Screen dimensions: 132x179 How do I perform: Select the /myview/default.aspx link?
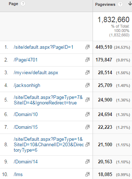coord(36,73)
